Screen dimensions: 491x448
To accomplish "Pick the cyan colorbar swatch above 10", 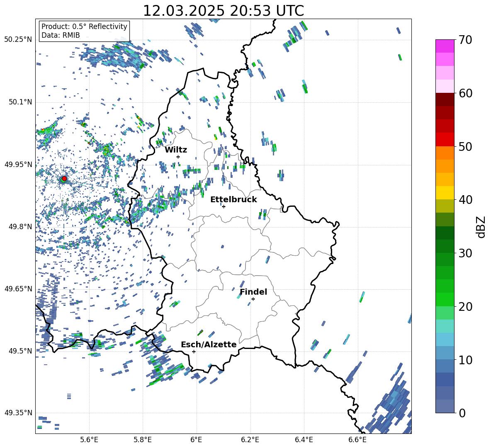I will pos(445,339).
